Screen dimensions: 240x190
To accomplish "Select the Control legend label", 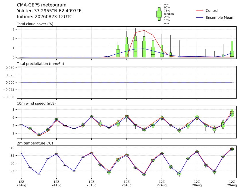I will (x=212, y=11).
